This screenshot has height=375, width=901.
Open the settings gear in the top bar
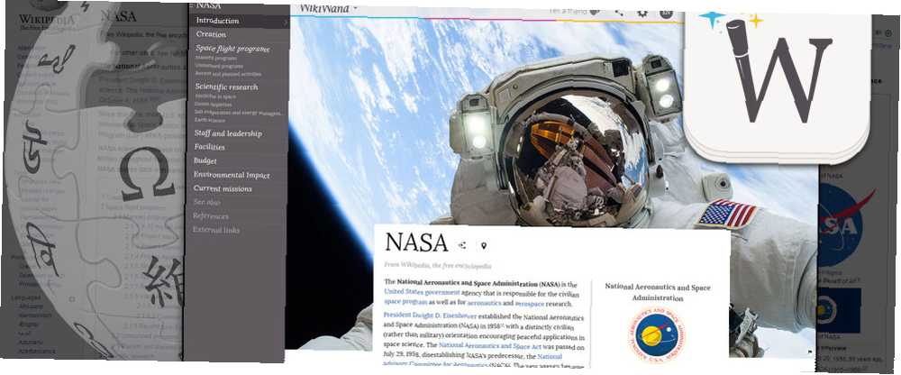(x=642, y=12)
